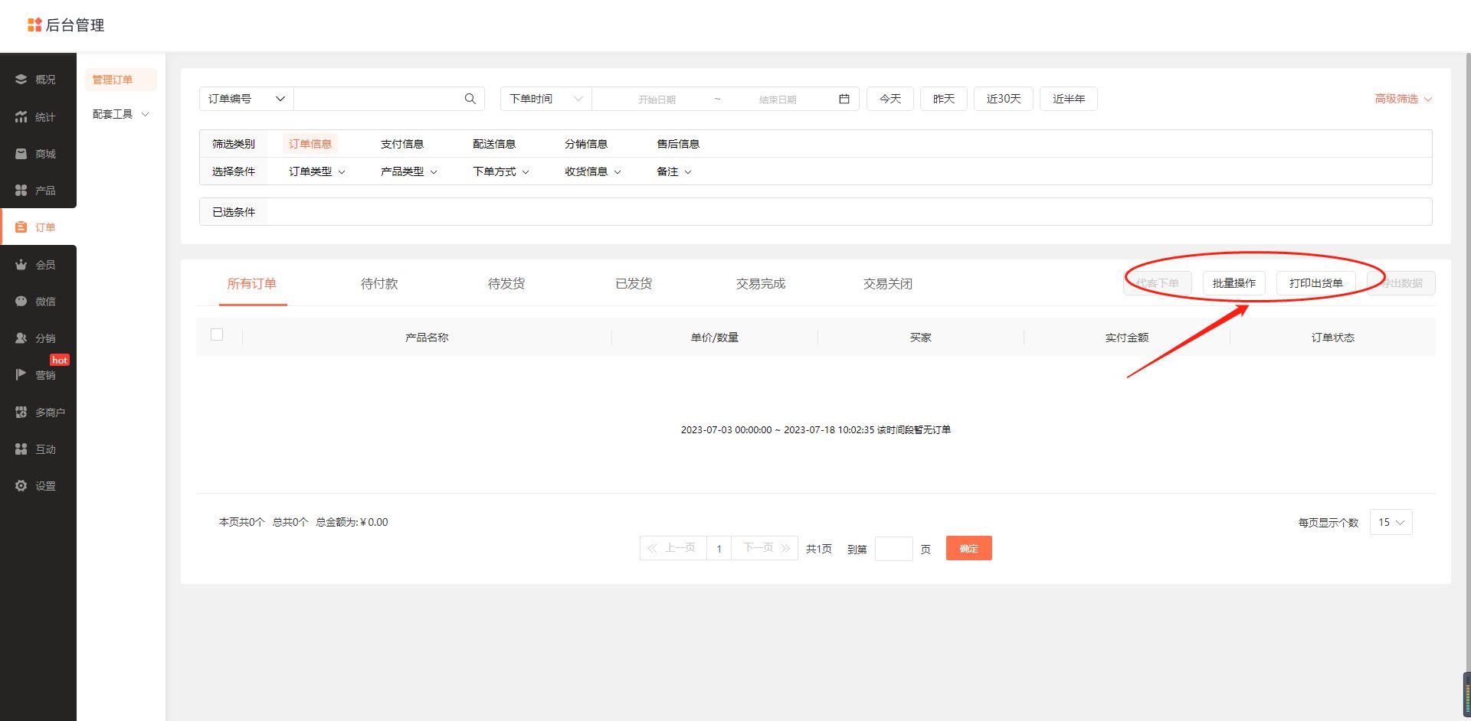Select page number 1

coord(719,548)
